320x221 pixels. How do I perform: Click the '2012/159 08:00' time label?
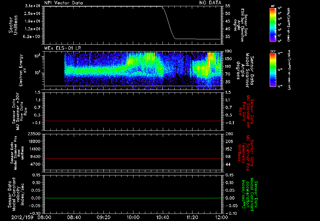pyautogui.click(x=32, y=217)
